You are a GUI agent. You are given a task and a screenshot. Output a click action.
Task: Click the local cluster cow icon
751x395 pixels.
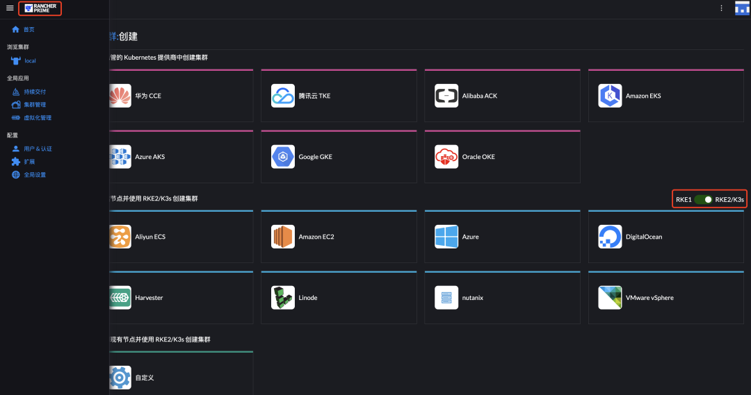(x=16, y=60)
